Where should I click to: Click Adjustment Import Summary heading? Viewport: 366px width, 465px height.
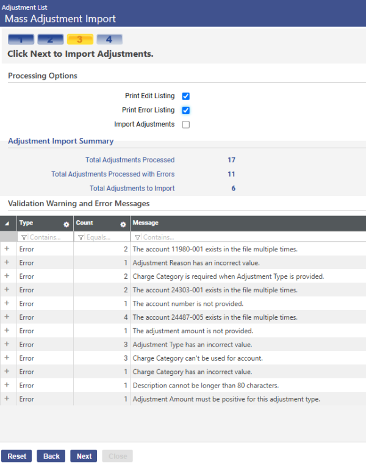pos(61,141)
